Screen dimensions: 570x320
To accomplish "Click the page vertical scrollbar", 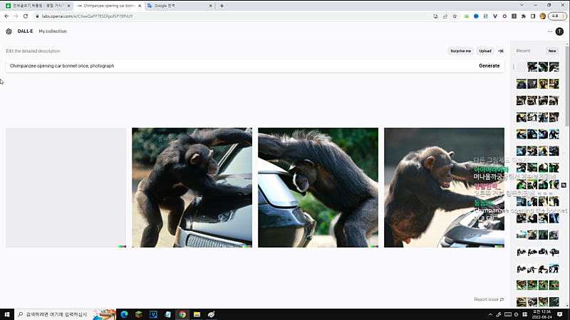I will tap(567, 87).
